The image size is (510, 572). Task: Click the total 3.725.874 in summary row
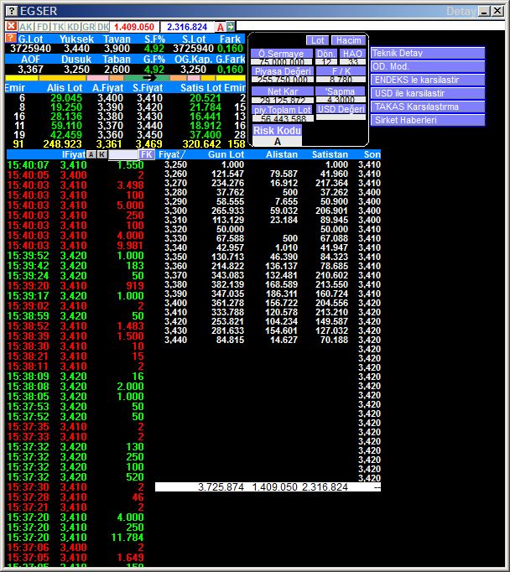221,487
